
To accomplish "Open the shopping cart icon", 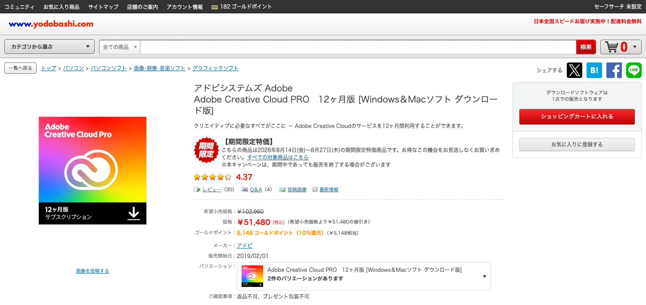I will point(612,47).
